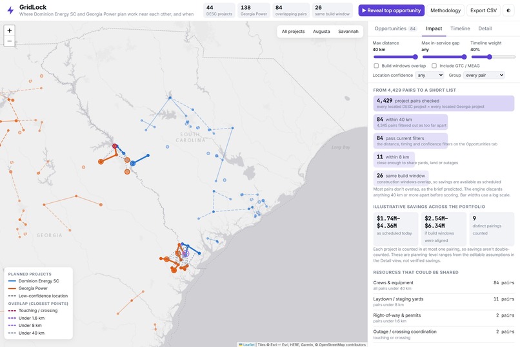Select Crews & equipment resource row
The width and height of the screenshot is (520, 347).
(444, 285)
